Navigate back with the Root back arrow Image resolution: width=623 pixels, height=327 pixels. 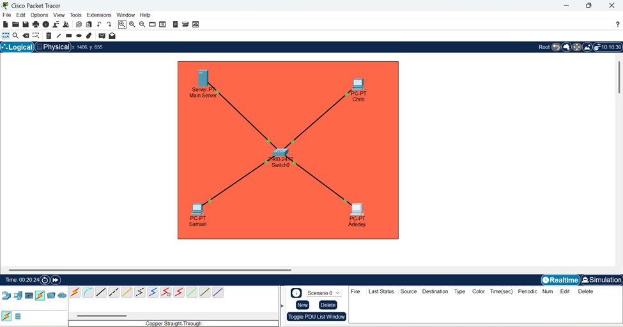point(556,47)
